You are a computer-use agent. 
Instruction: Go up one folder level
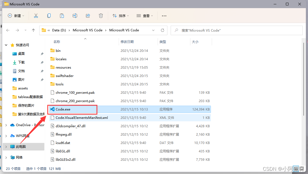[33, 30]
